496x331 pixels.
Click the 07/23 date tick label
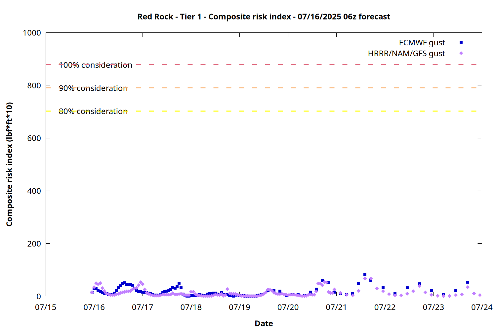point(433,307)
